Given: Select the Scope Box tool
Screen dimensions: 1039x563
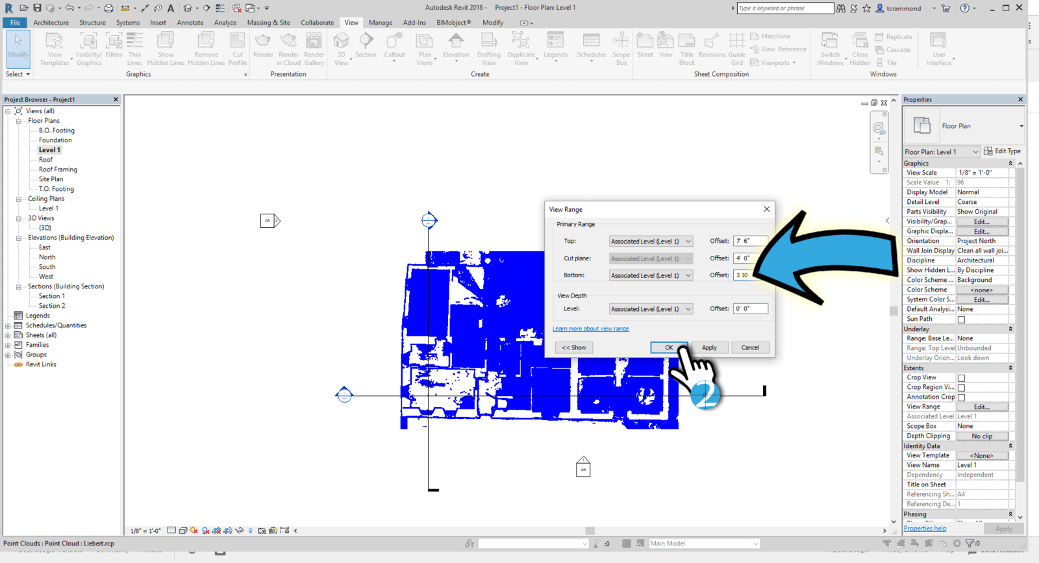Looking at the screenshot, I should click(621, 49).
